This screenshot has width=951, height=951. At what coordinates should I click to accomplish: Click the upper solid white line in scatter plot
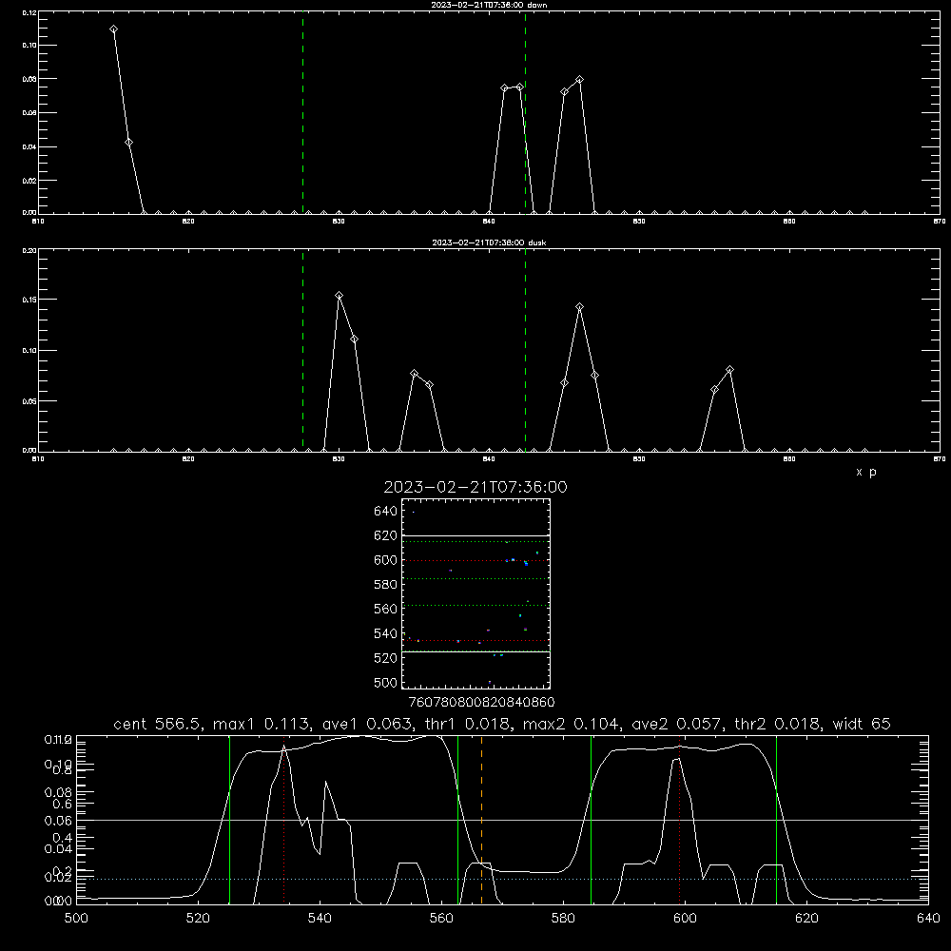pyautogui.click(x=475, y=536)
